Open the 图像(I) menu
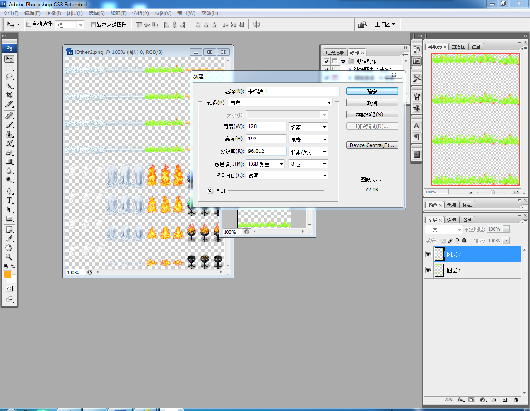Viewport: 530px width, 411px height. (54, 13)
